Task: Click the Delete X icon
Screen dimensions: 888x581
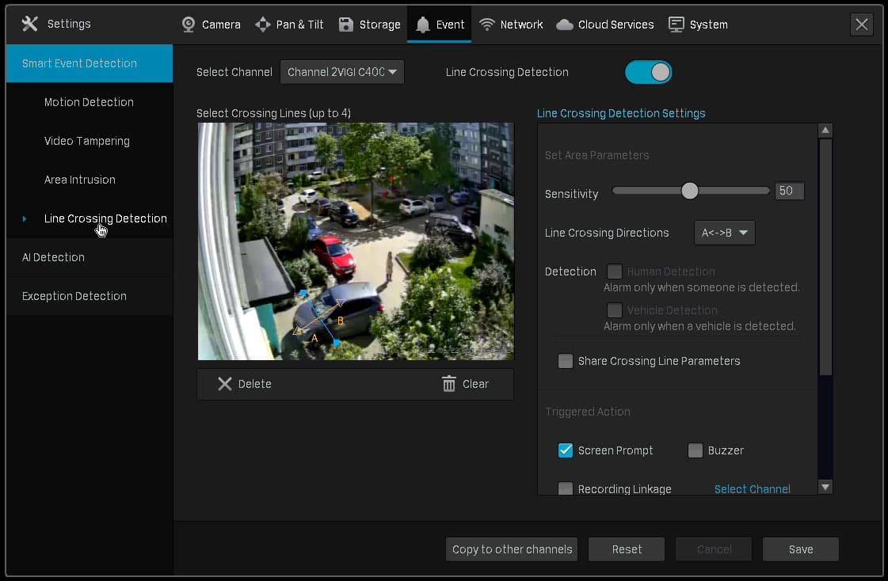Action: pyautogui.click(x=225, y=384)
